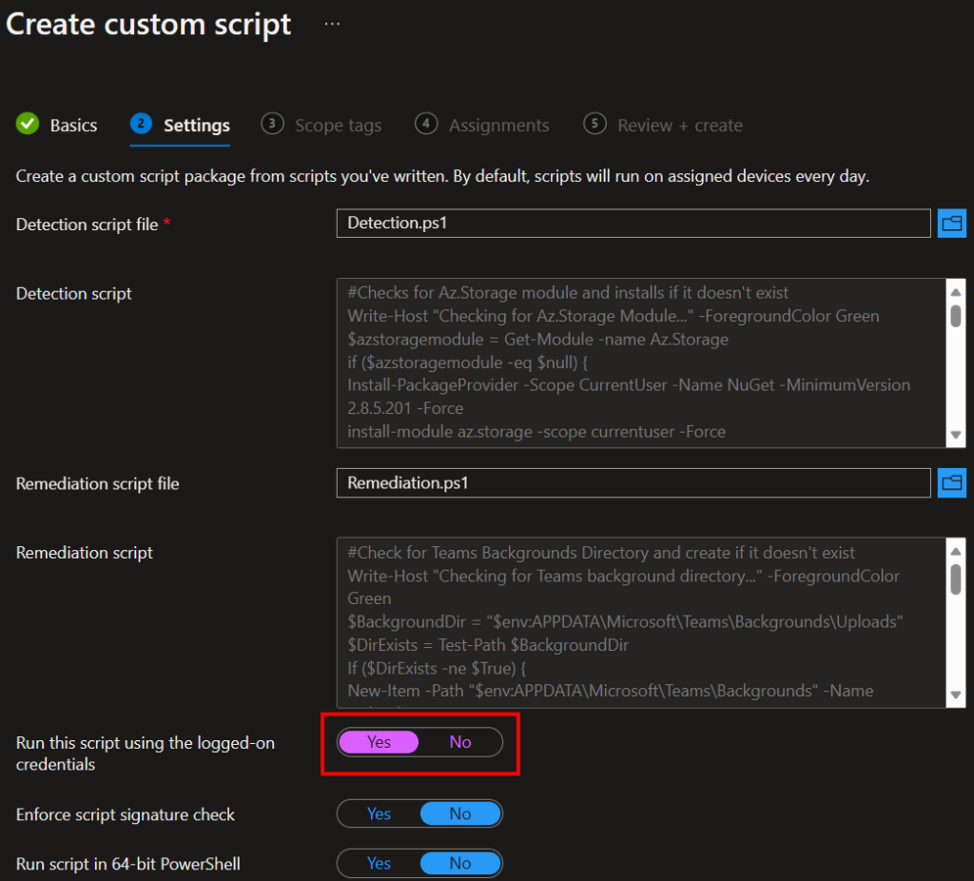The image size is (974, 881).
Task: Click the Detection script file input field
Action: tap(633, 224)
